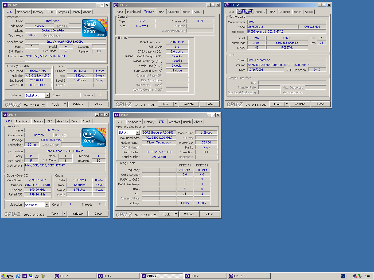
Task: Select the CPU tab in the Memory window
Action: 120,12
